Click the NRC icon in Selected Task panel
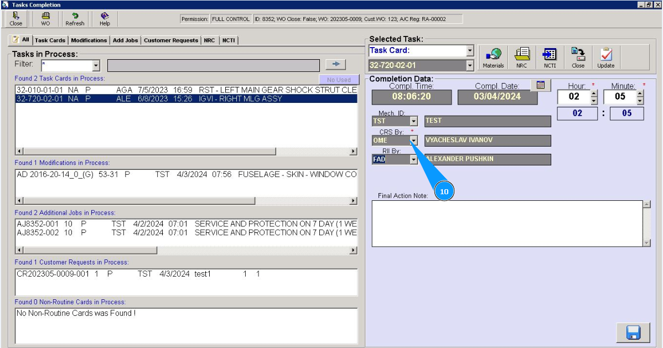 (522, 58)
